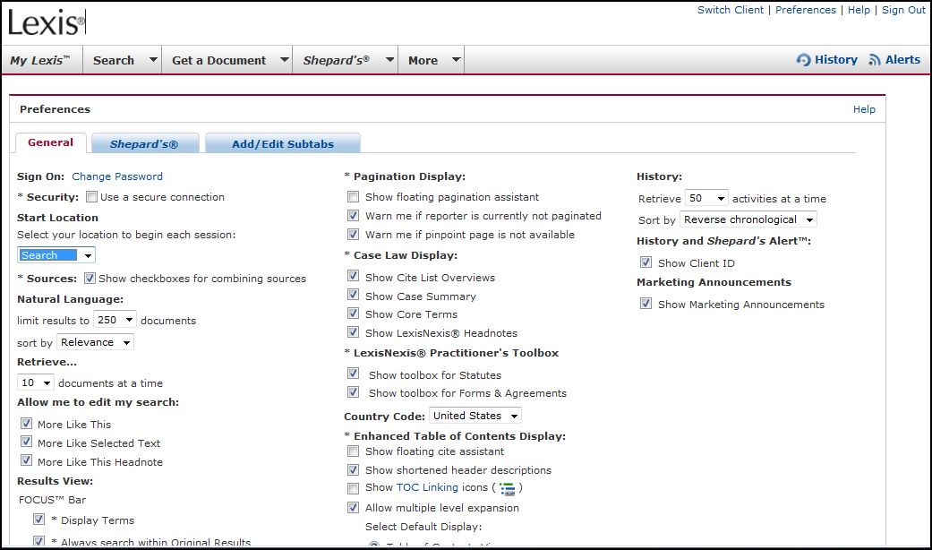The width and height of the screenshot is (932, 550).
Task: Expand the More menu arrow
Action: [x=456, y=60]
